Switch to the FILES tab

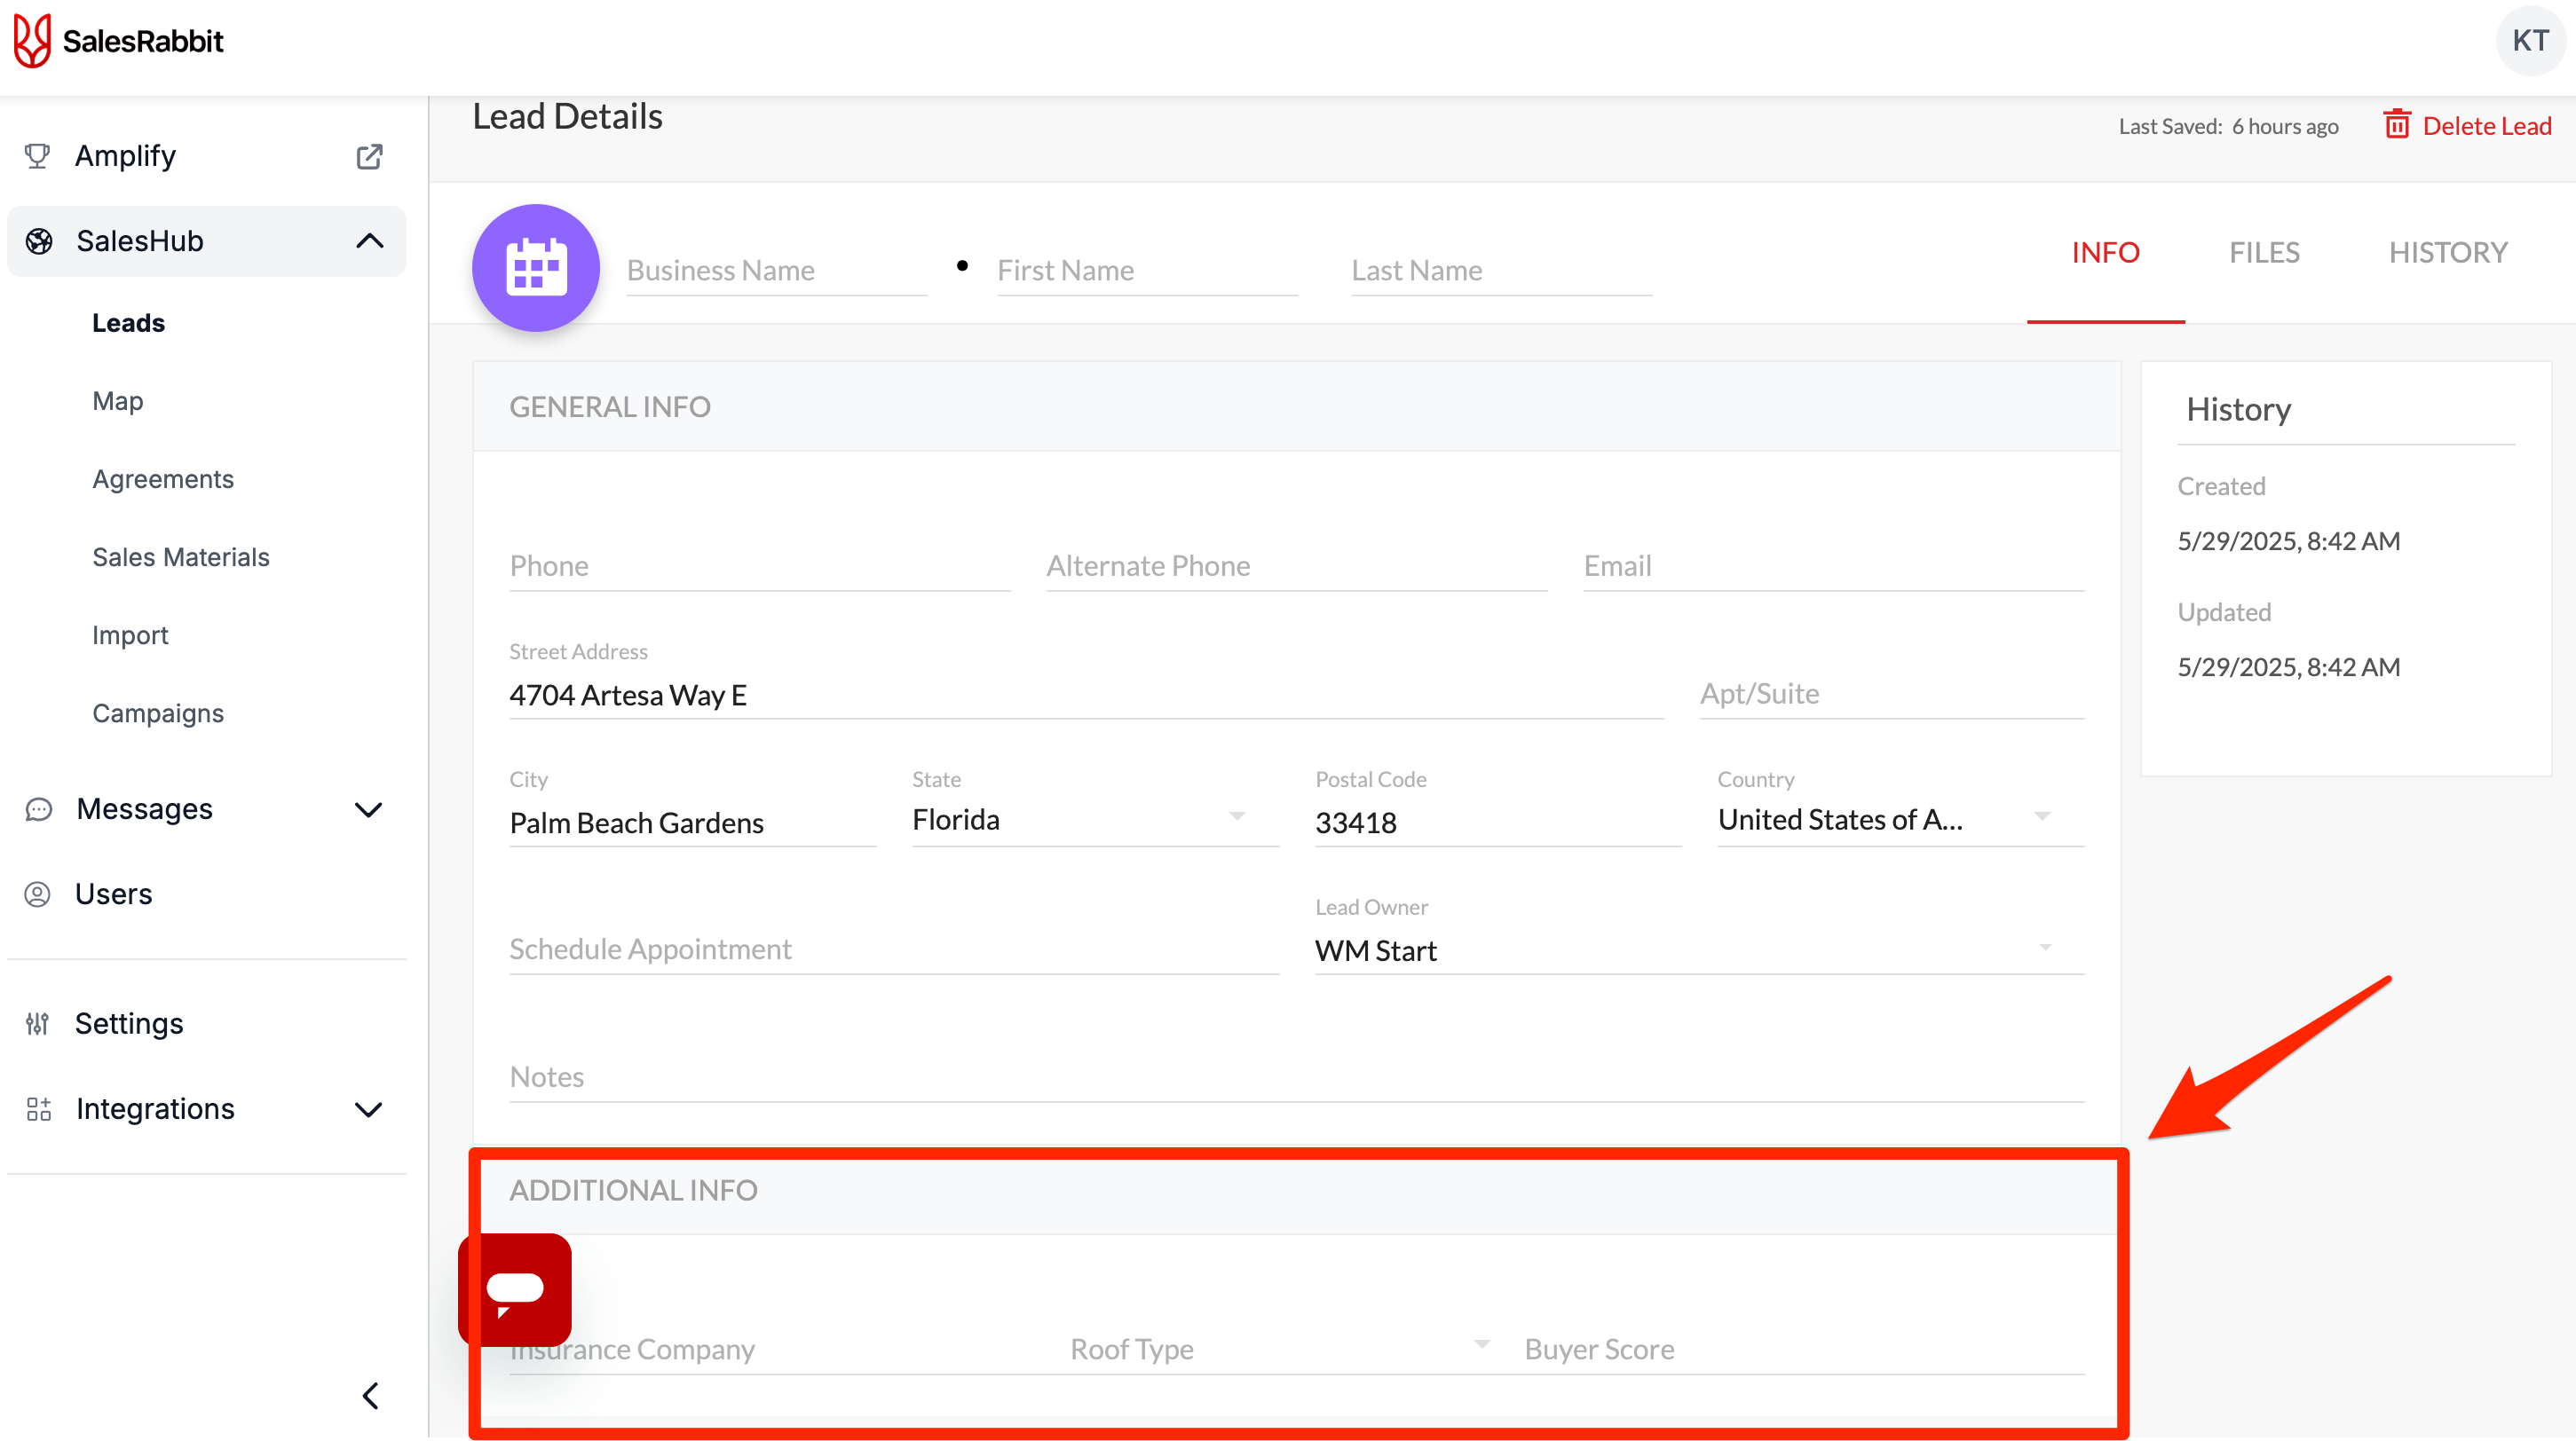point(2264,252)
